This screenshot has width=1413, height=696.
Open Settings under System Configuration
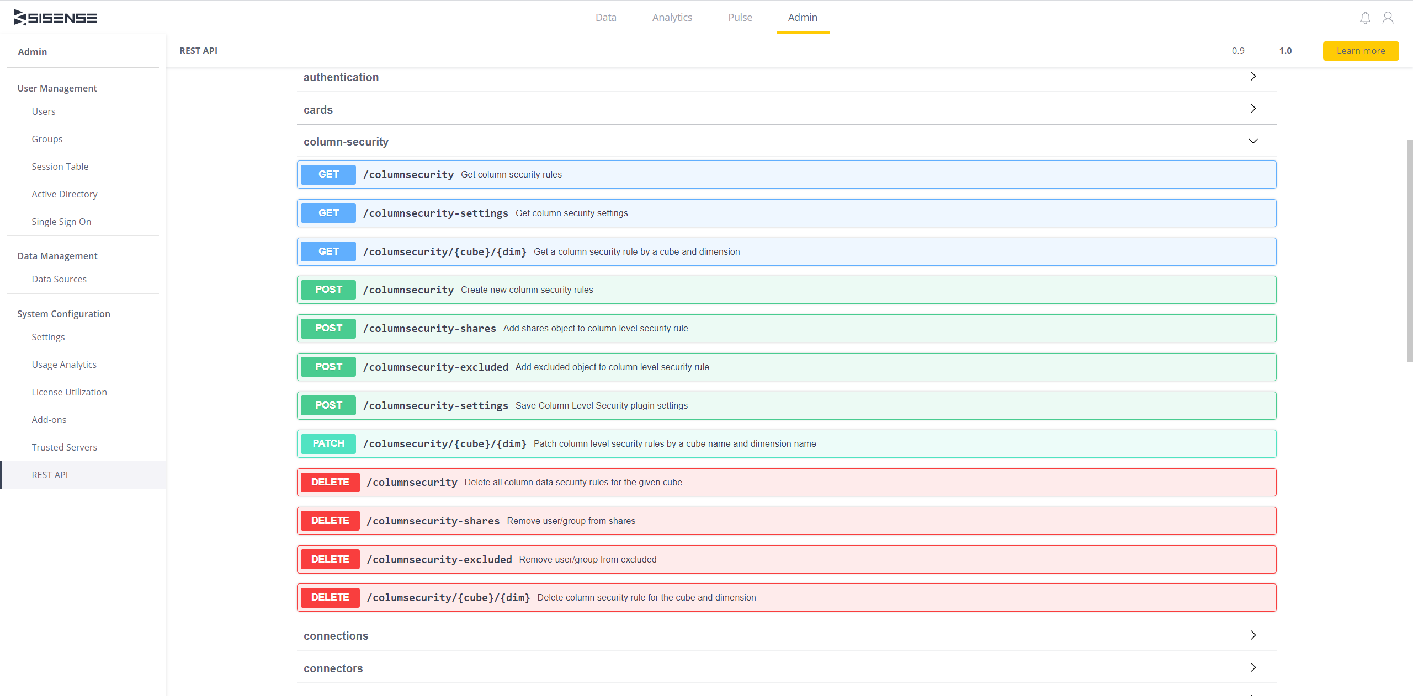pyautogui.click(x=48, y=337)
